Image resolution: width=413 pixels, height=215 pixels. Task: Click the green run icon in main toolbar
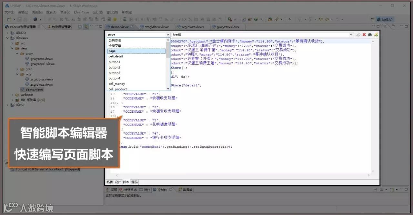pos(256,19)
